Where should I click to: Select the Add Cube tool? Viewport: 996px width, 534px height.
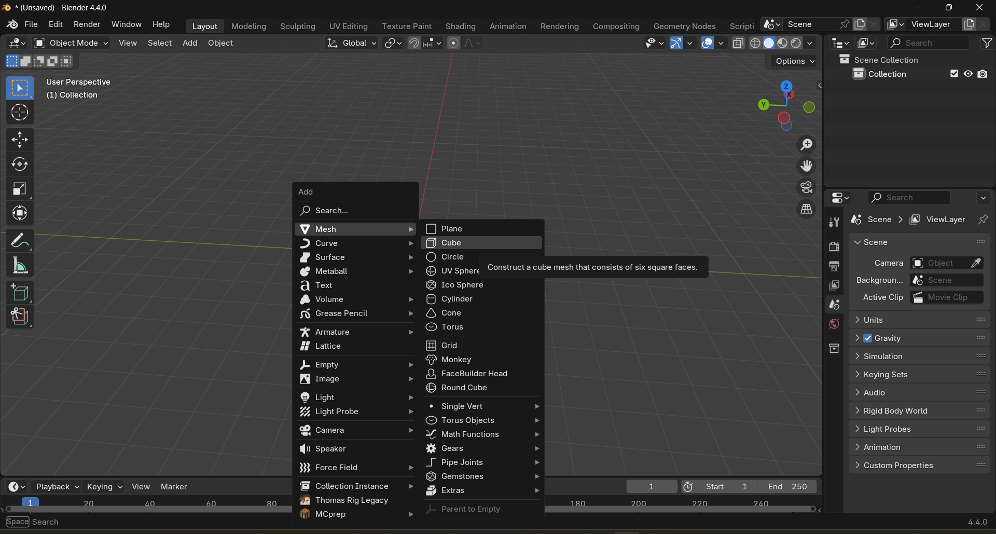tap(20, 293)
